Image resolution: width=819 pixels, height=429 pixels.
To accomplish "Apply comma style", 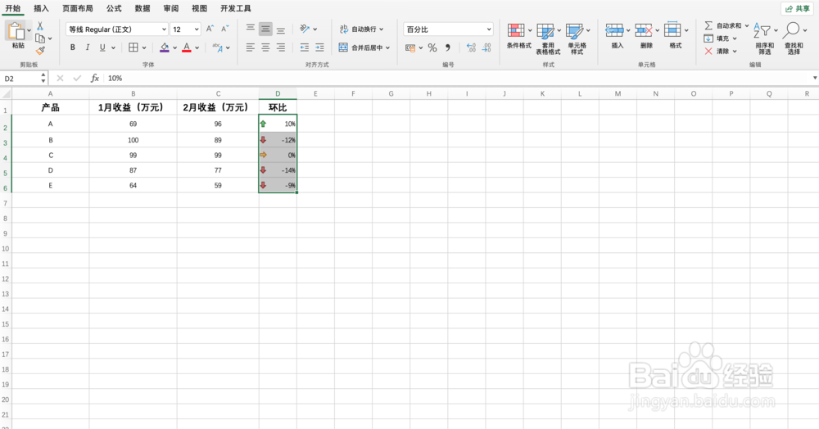I will pos(448,47).
